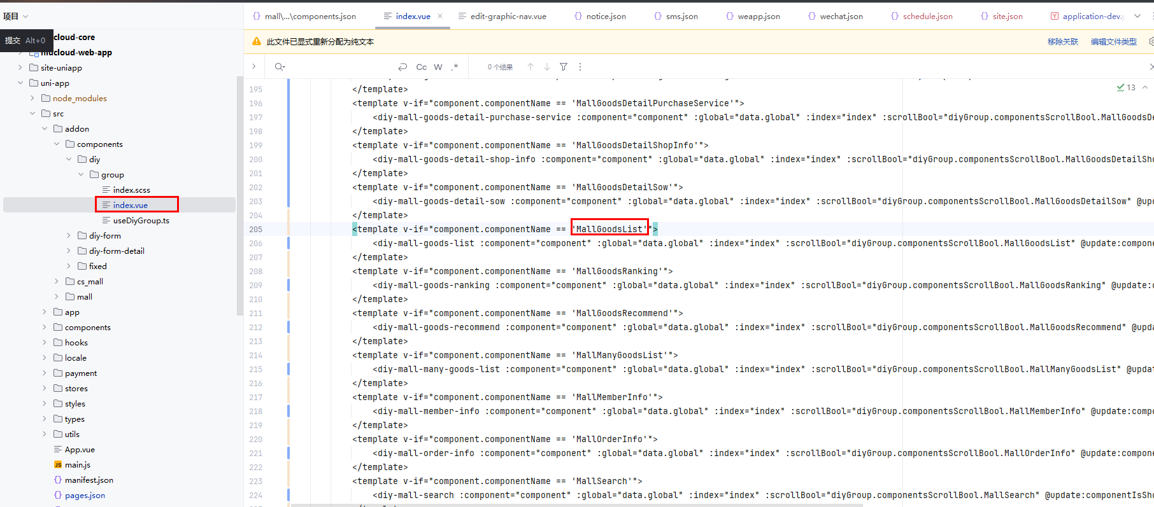The height and width of the screenshot is (507, 1154).
Task: Expand the node_modules folder
Action: [32, 99]
